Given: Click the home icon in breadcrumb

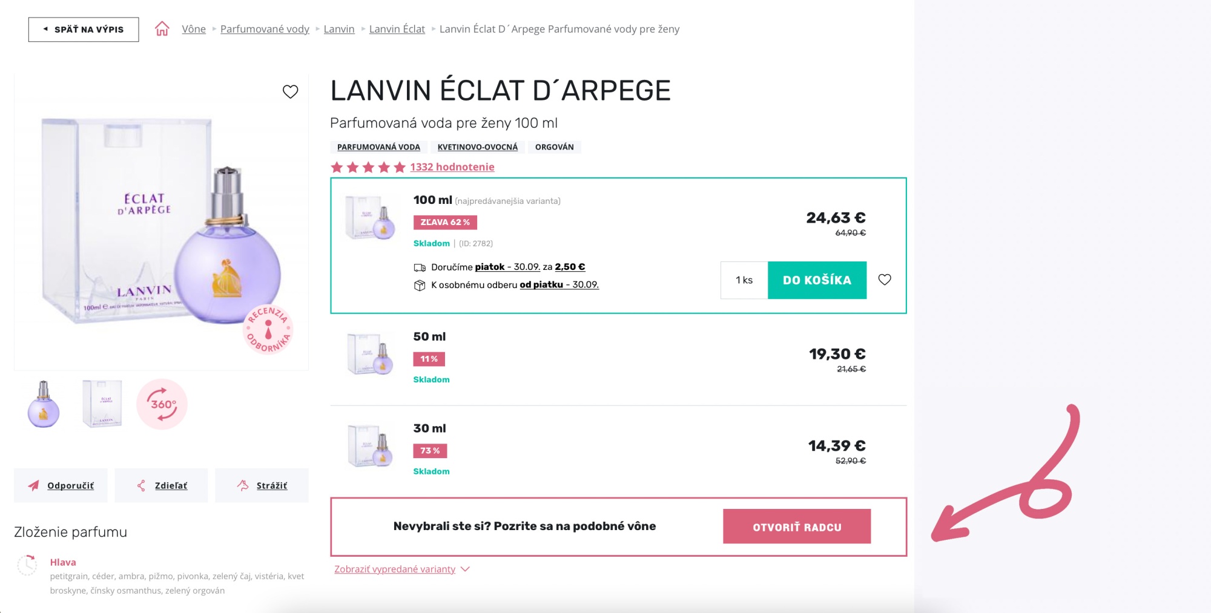Looking at the screenshot, I should pyautogui.click(x=162, y=29).
